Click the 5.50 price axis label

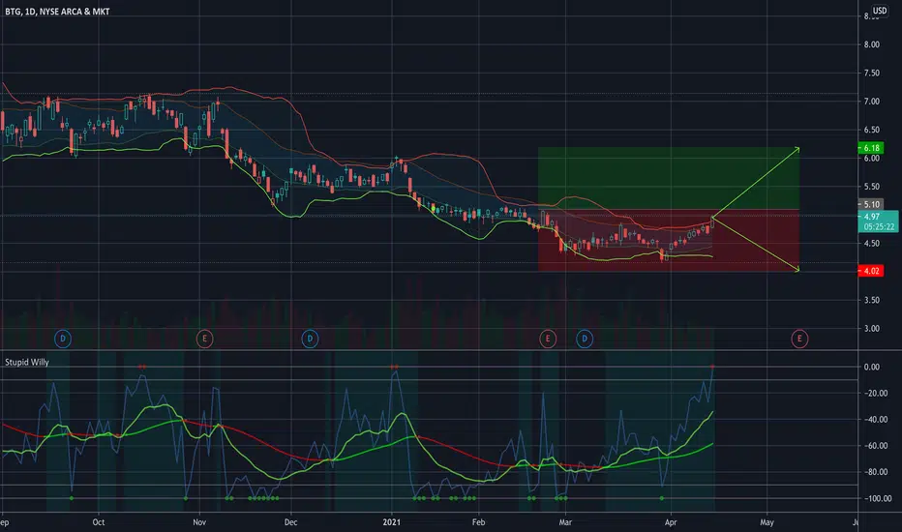(871, 187)
